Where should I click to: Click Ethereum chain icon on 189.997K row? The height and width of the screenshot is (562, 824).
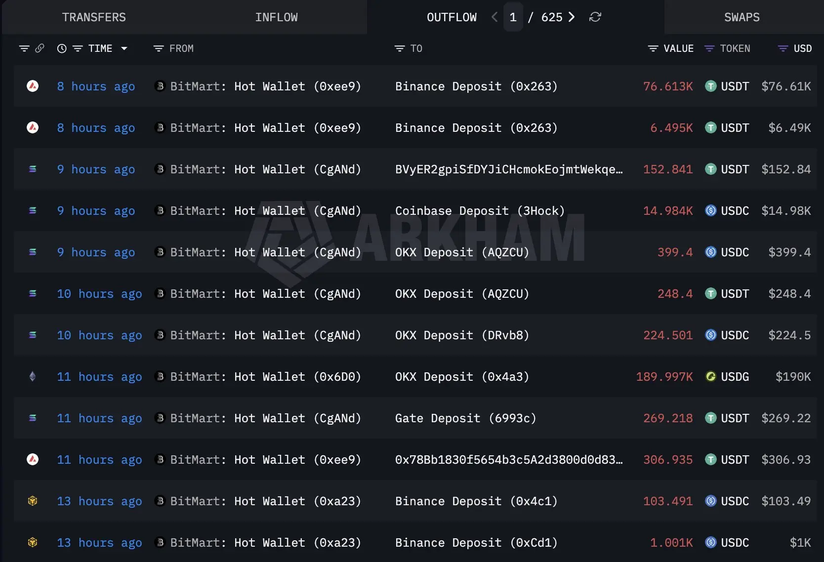[33, 376]
